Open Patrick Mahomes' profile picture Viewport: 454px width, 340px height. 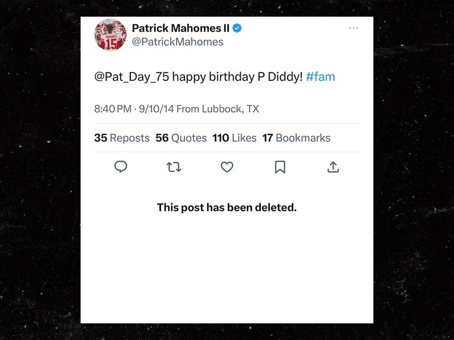tap(110, 35)
